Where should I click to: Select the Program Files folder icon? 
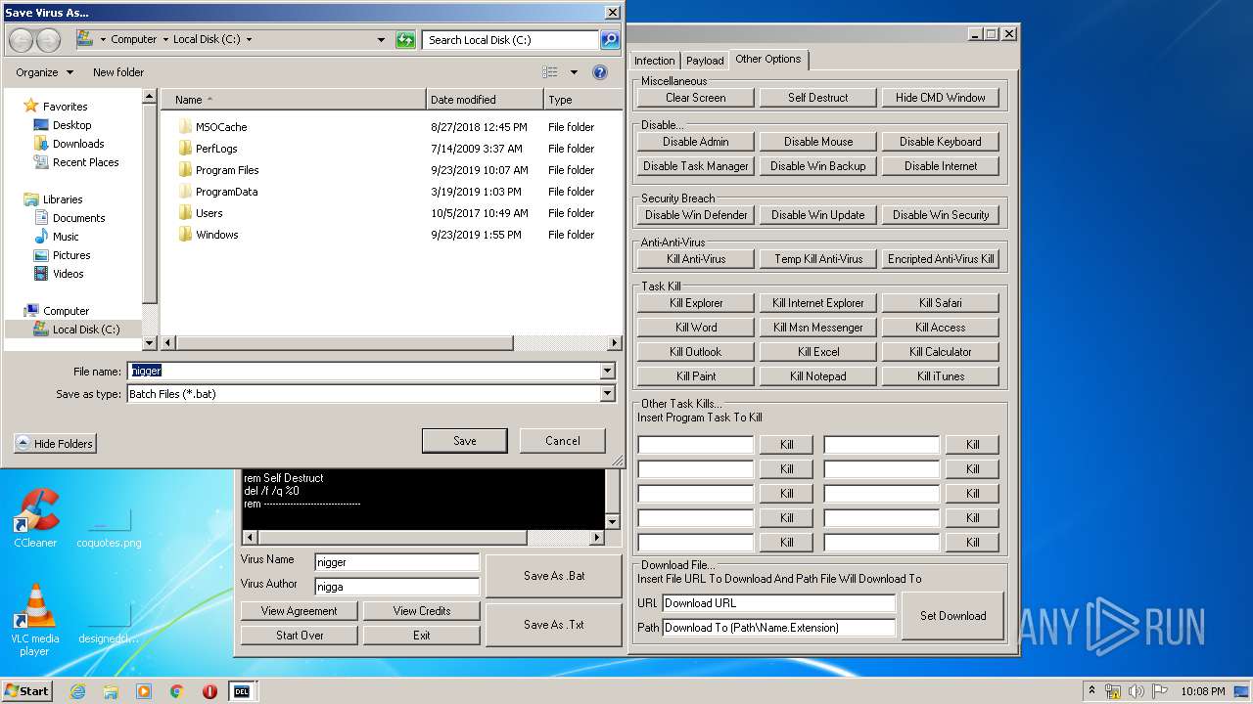185,170
